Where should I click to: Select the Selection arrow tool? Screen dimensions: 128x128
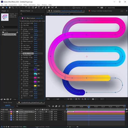6,8
